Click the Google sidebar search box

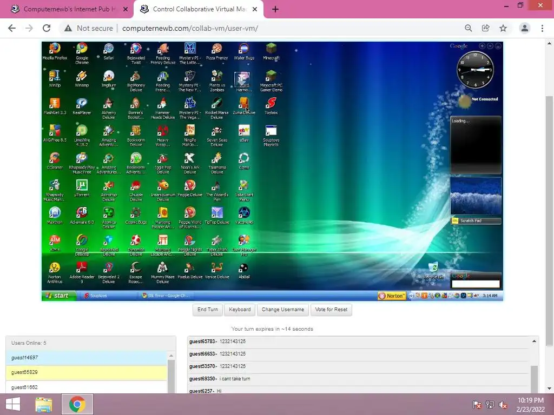(x=476, y=284)
